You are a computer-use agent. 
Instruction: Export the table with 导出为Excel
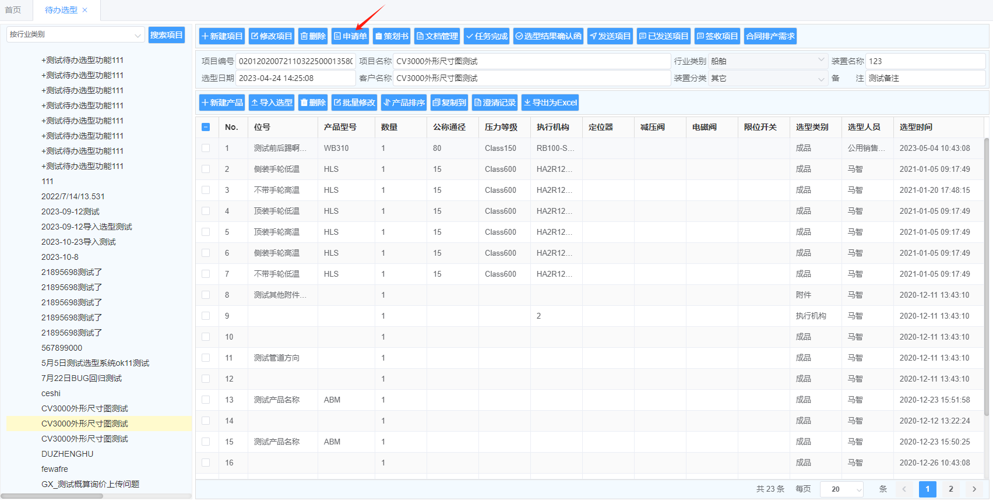click(550, 103)
